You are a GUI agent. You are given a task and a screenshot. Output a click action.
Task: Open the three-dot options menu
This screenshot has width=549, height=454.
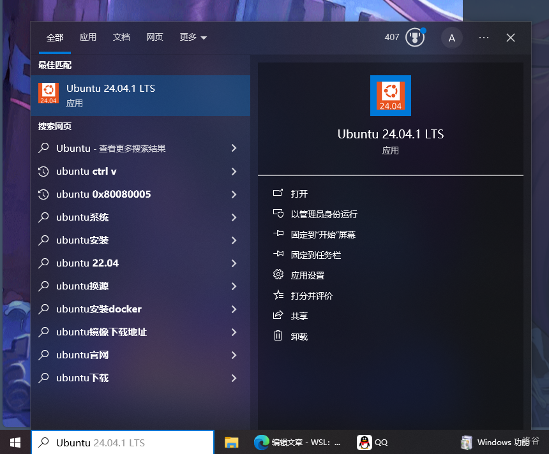coord(484,38)
